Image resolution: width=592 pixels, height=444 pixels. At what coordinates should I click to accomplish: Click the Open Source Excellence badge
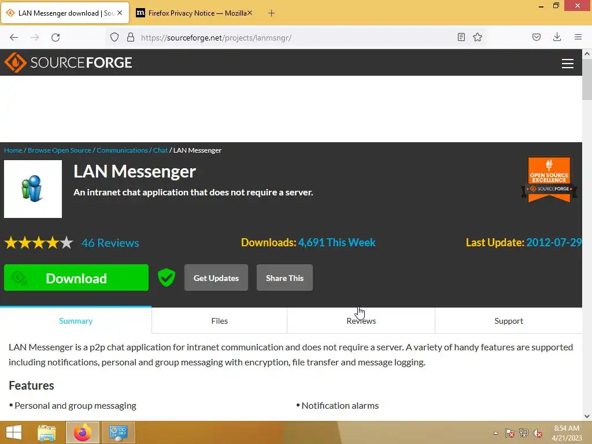(549, 180)
